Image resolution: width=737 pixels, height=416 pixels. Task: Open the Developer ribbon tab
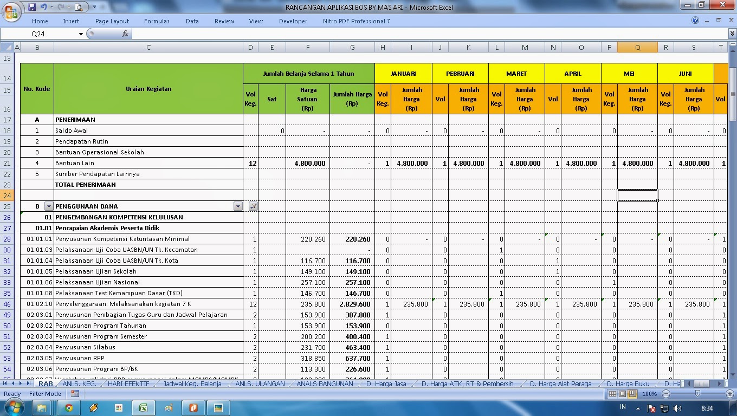pyautogui.click(x=293, y=21)
